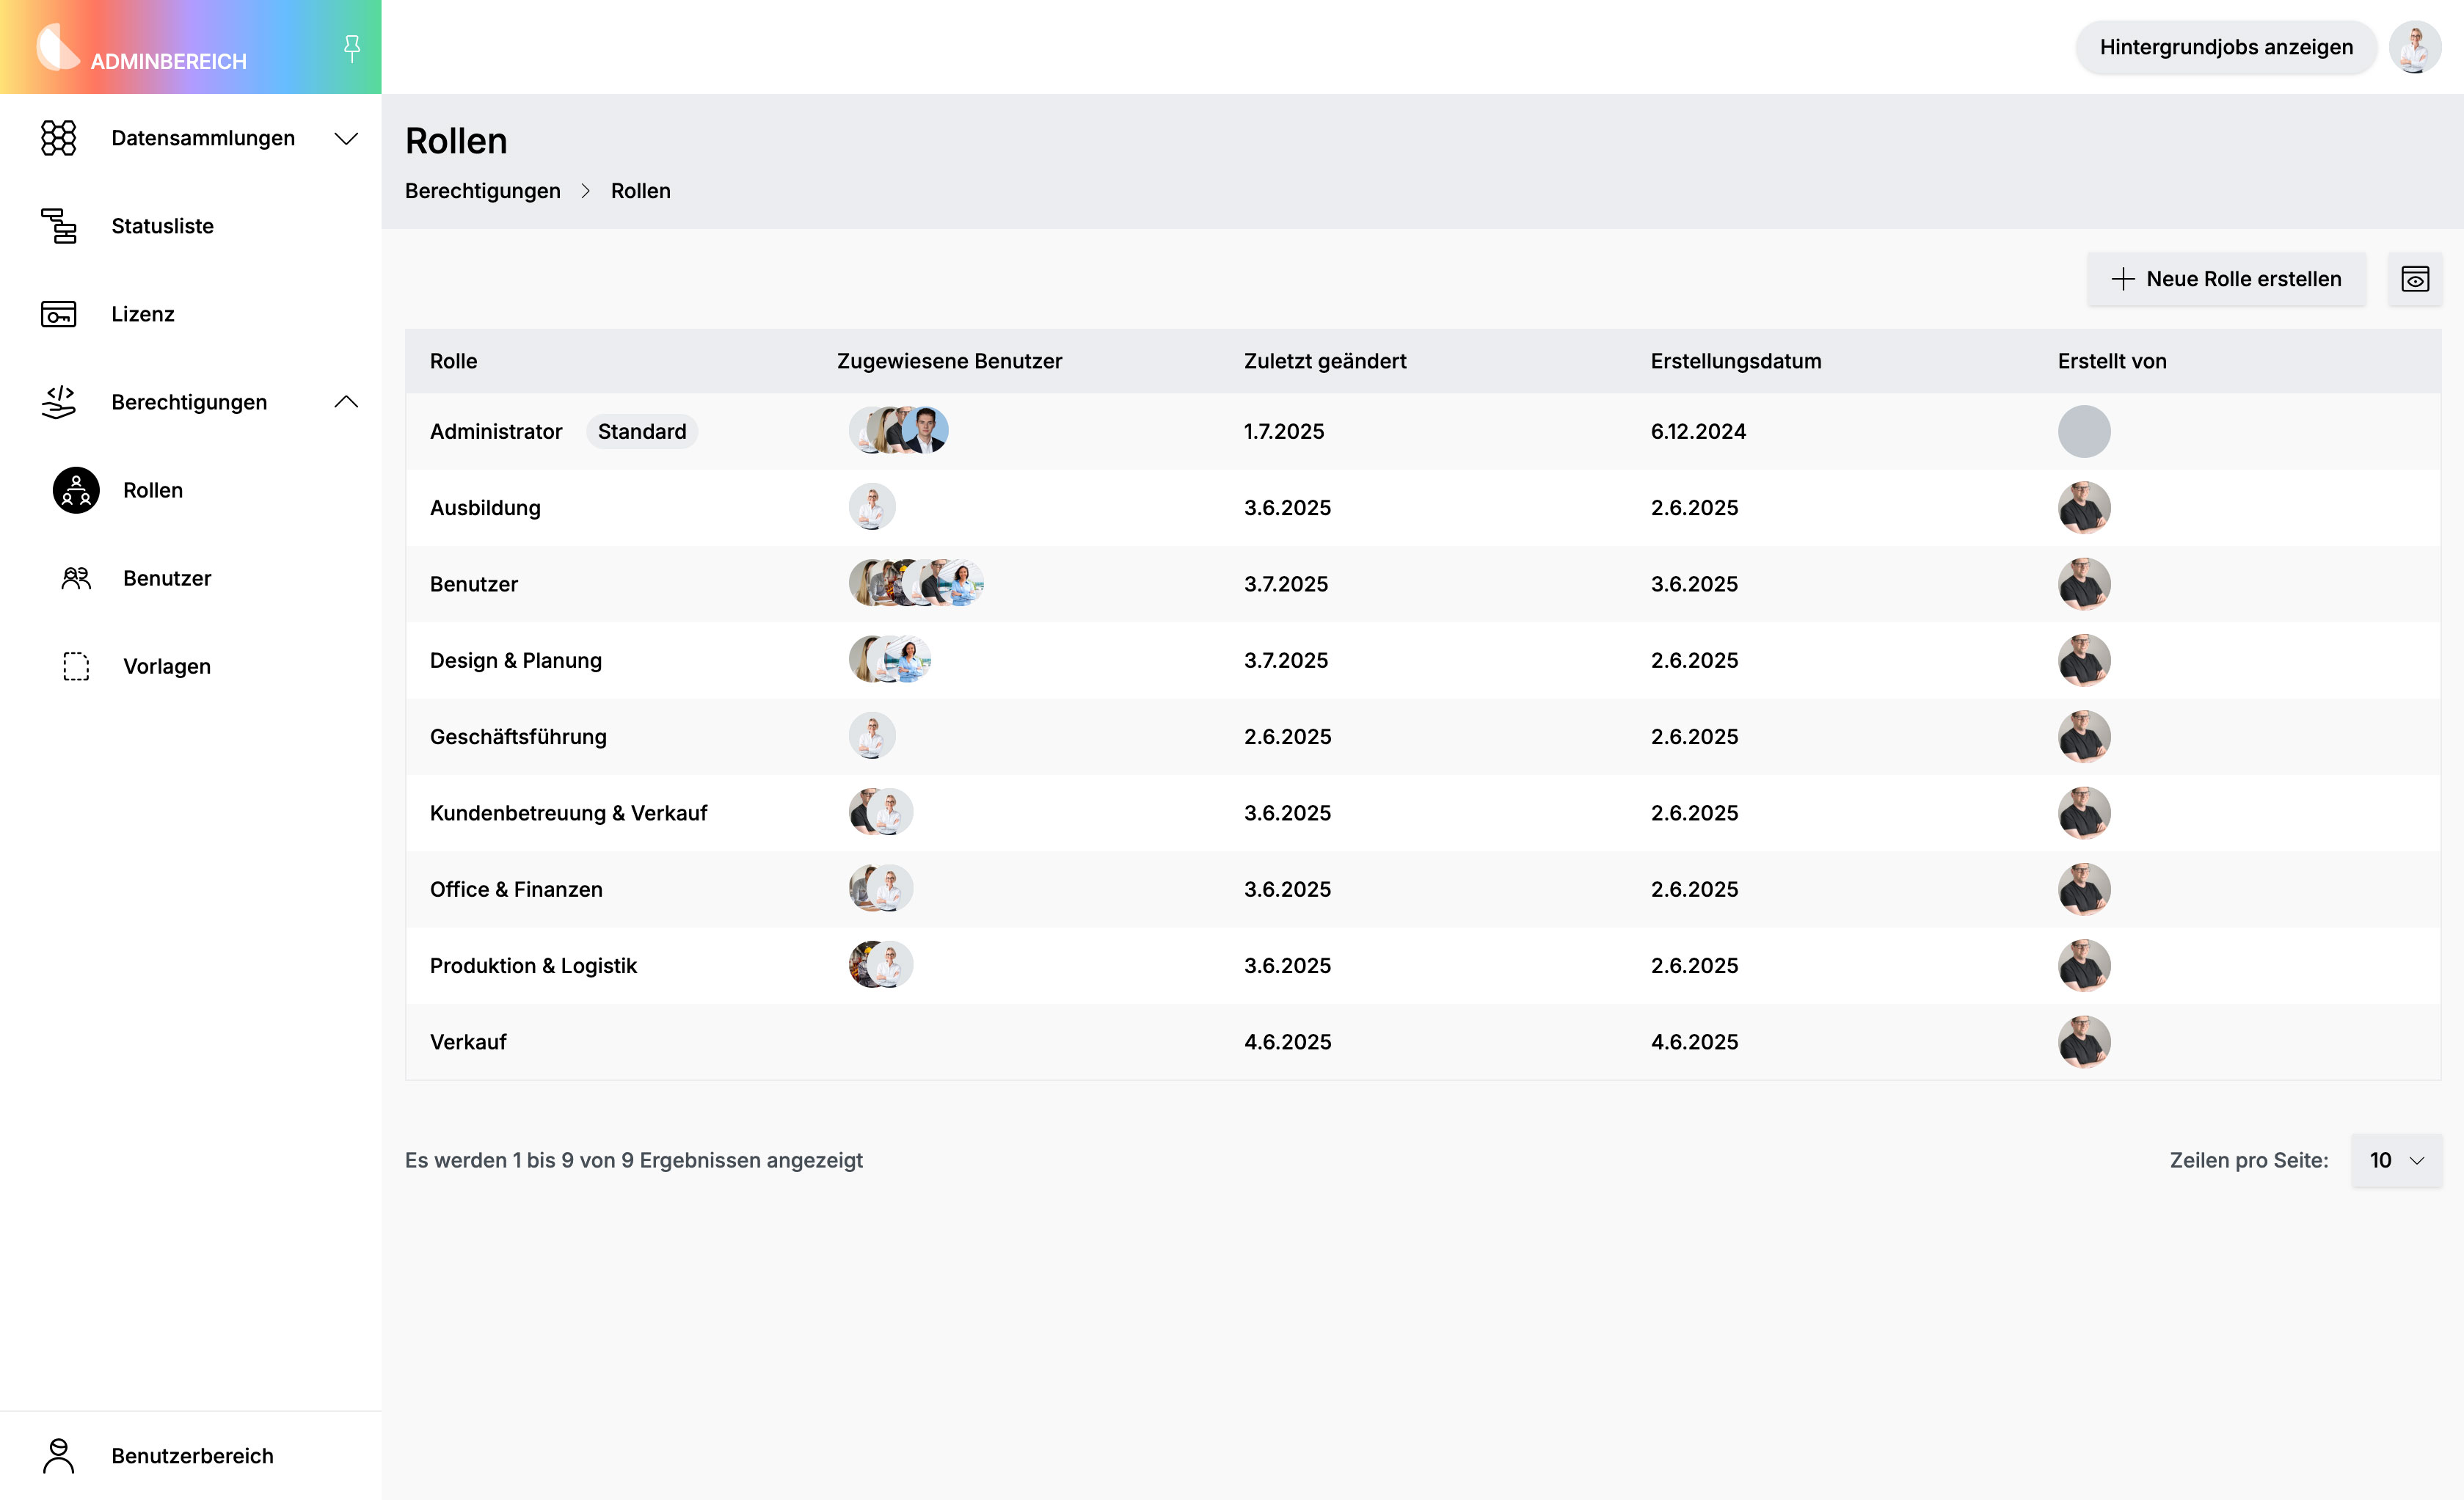This screenshot has height=1500, width=2464.
Task: Click assigned avatars for Produktion & Logistik
Action: point(881,965)
